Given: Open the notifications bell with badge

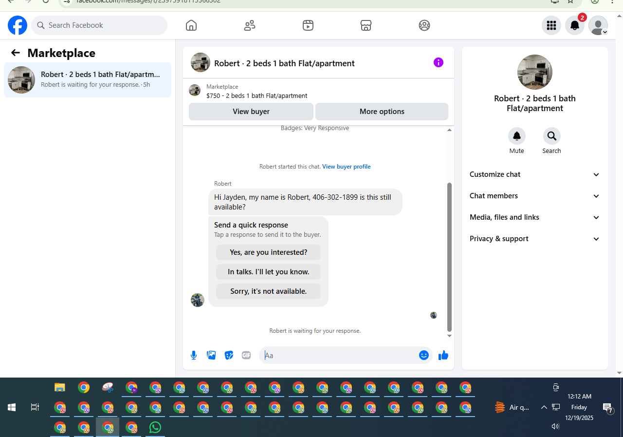Looking at the screenshot, I should [x=575, y=25].
